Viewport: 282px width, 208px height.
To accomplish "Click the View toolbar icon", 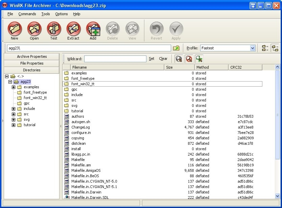I will point(132,29).
